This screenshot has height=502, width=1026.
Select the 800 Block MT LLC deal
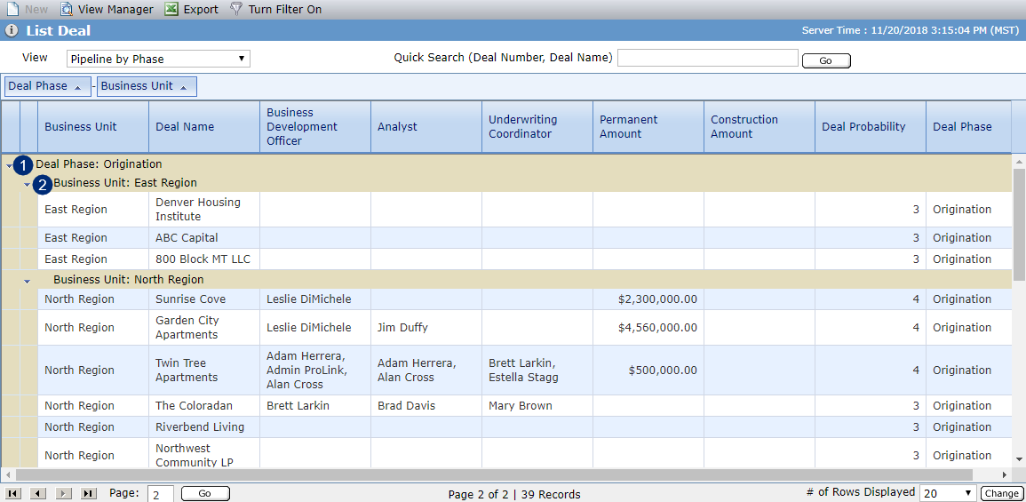[x=203, y=259]
